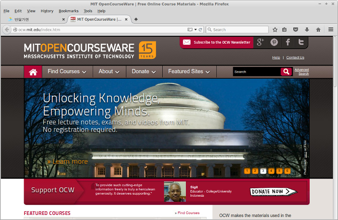Open a new tab with plus icon

point(136,19)
